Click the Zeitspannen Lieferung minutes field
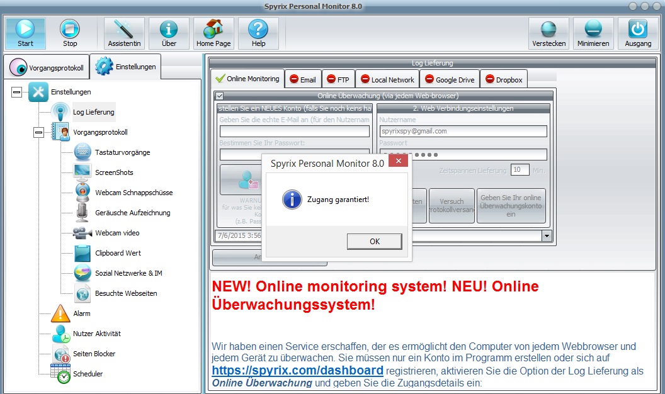The width and height of the screenshot is (665, 394). [x=520, y=170]
